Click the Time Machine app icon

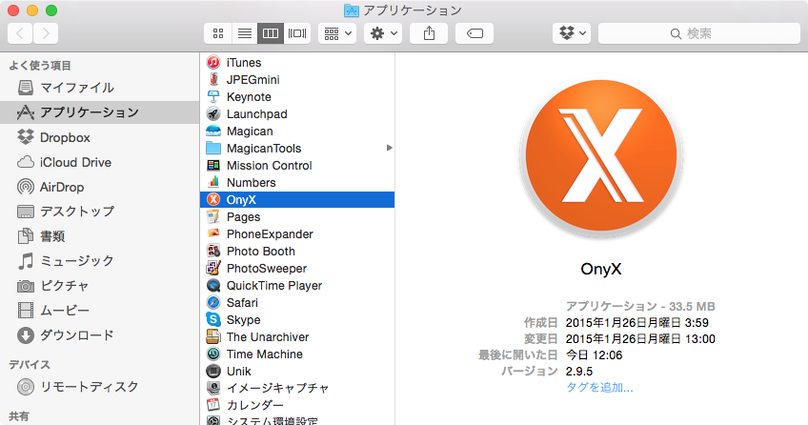coord(213,354)
